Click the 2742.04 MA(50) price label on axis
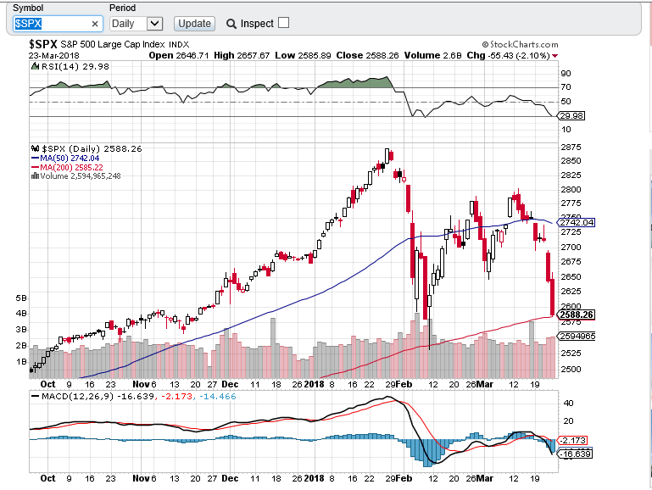652x490 pixels. [x=577, y=223]
